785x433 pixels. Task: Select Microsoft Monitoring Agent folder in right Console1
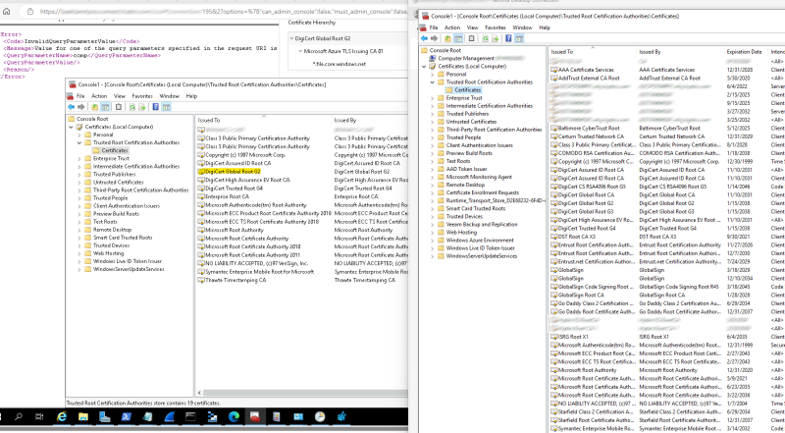click(479, 177)
